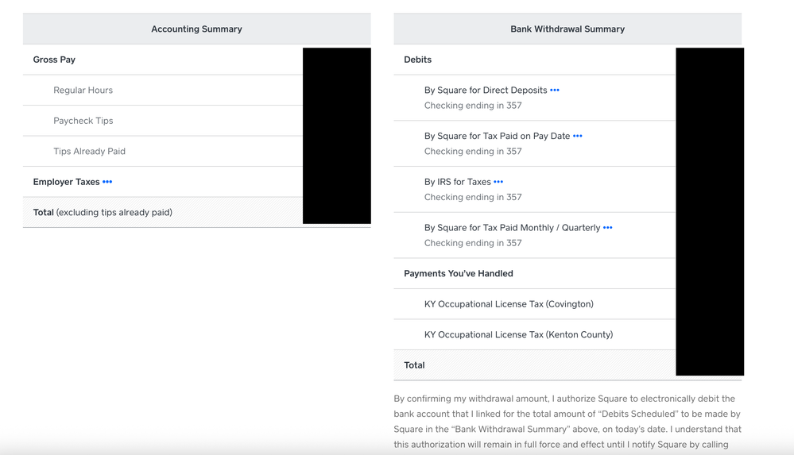
Task: Click the Regular Hours line item
Action: point(83,91)
